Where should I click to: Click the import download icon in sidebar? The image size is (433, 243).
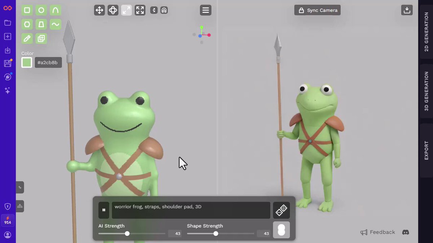pyautogui.click(x=8, y=50)
